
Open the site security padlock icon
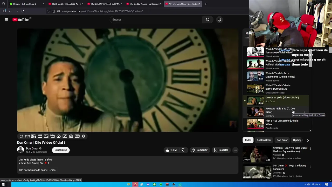[54, 11]
